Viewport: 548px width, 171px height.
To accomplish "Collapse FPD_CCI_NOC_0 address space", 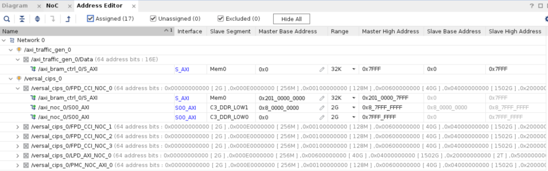I will coord(18,89).
